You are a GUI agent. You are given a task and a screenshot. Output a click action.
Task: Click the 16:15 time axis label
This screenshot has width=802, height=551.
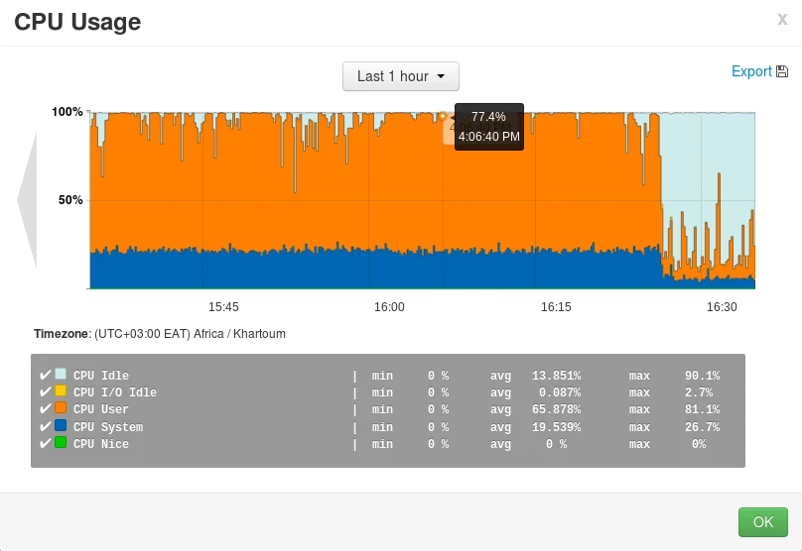[556, 307]
